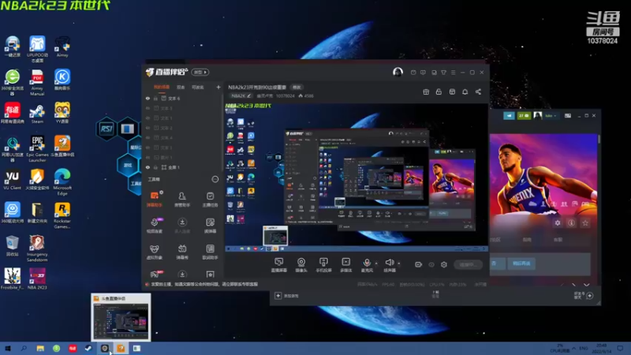Toggle the preview eye icon in the bottom bar
Screen dimensions: 631x355
pyautogui.click(x=431, y=264)
